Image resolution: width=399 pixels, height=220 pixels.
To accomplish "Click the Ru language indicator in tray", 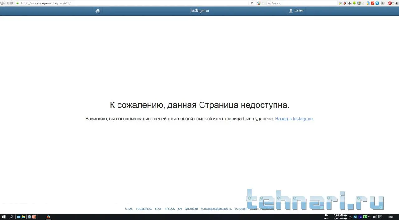I will 360,217.
